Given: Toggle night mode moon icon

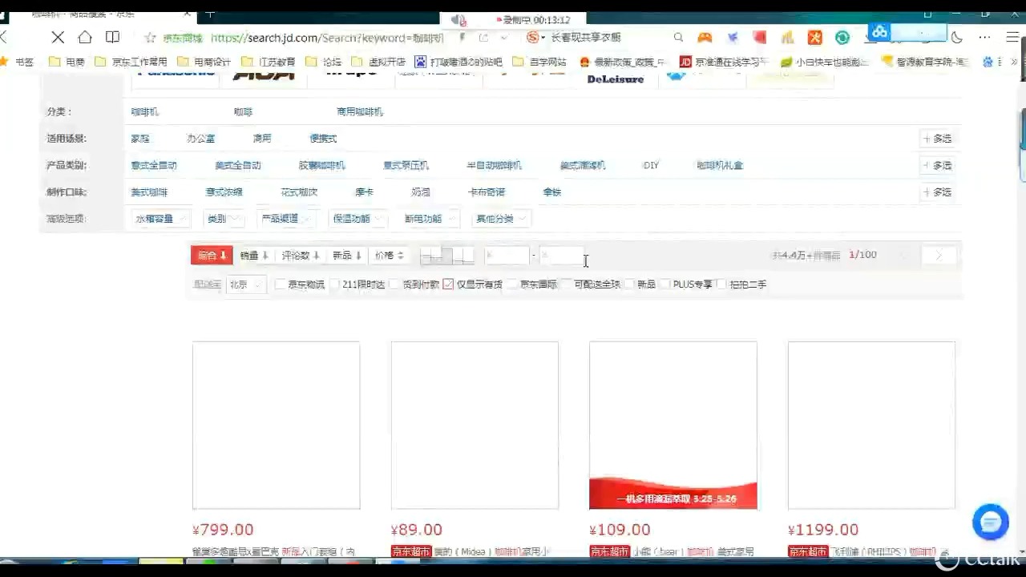Looking at the screenshot, I should point(957,38).
